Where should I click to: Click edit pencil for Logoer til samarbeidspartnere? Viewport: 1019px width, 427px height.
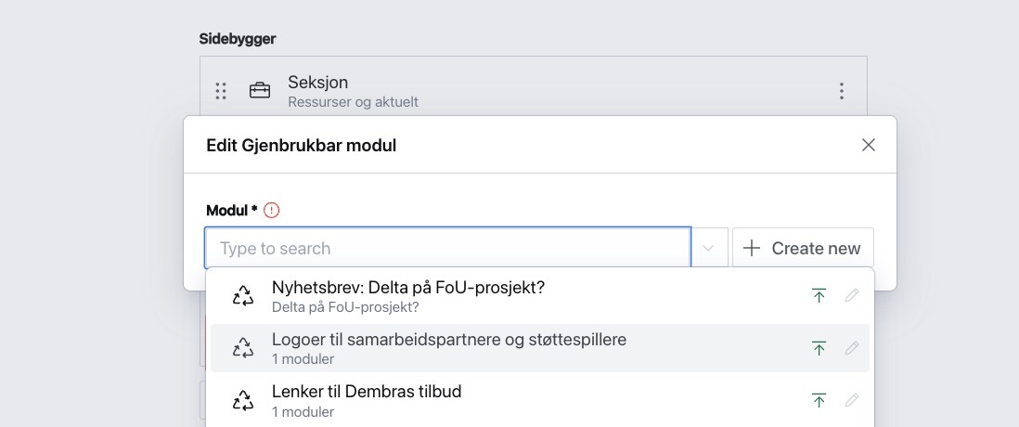[x=852, y=348]
